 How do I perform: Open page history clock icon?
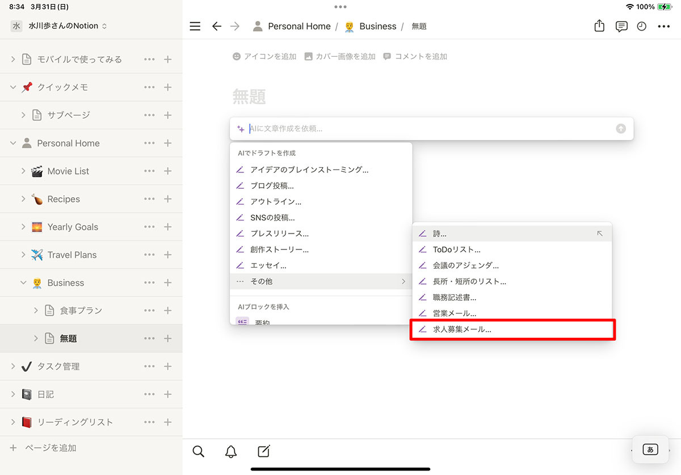(x=642, y=26)
